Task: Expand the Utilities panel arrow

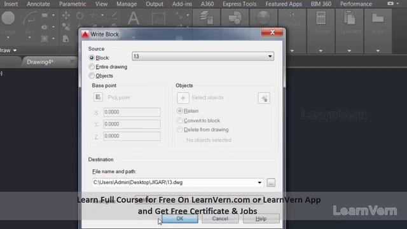Action: point(321,51)
